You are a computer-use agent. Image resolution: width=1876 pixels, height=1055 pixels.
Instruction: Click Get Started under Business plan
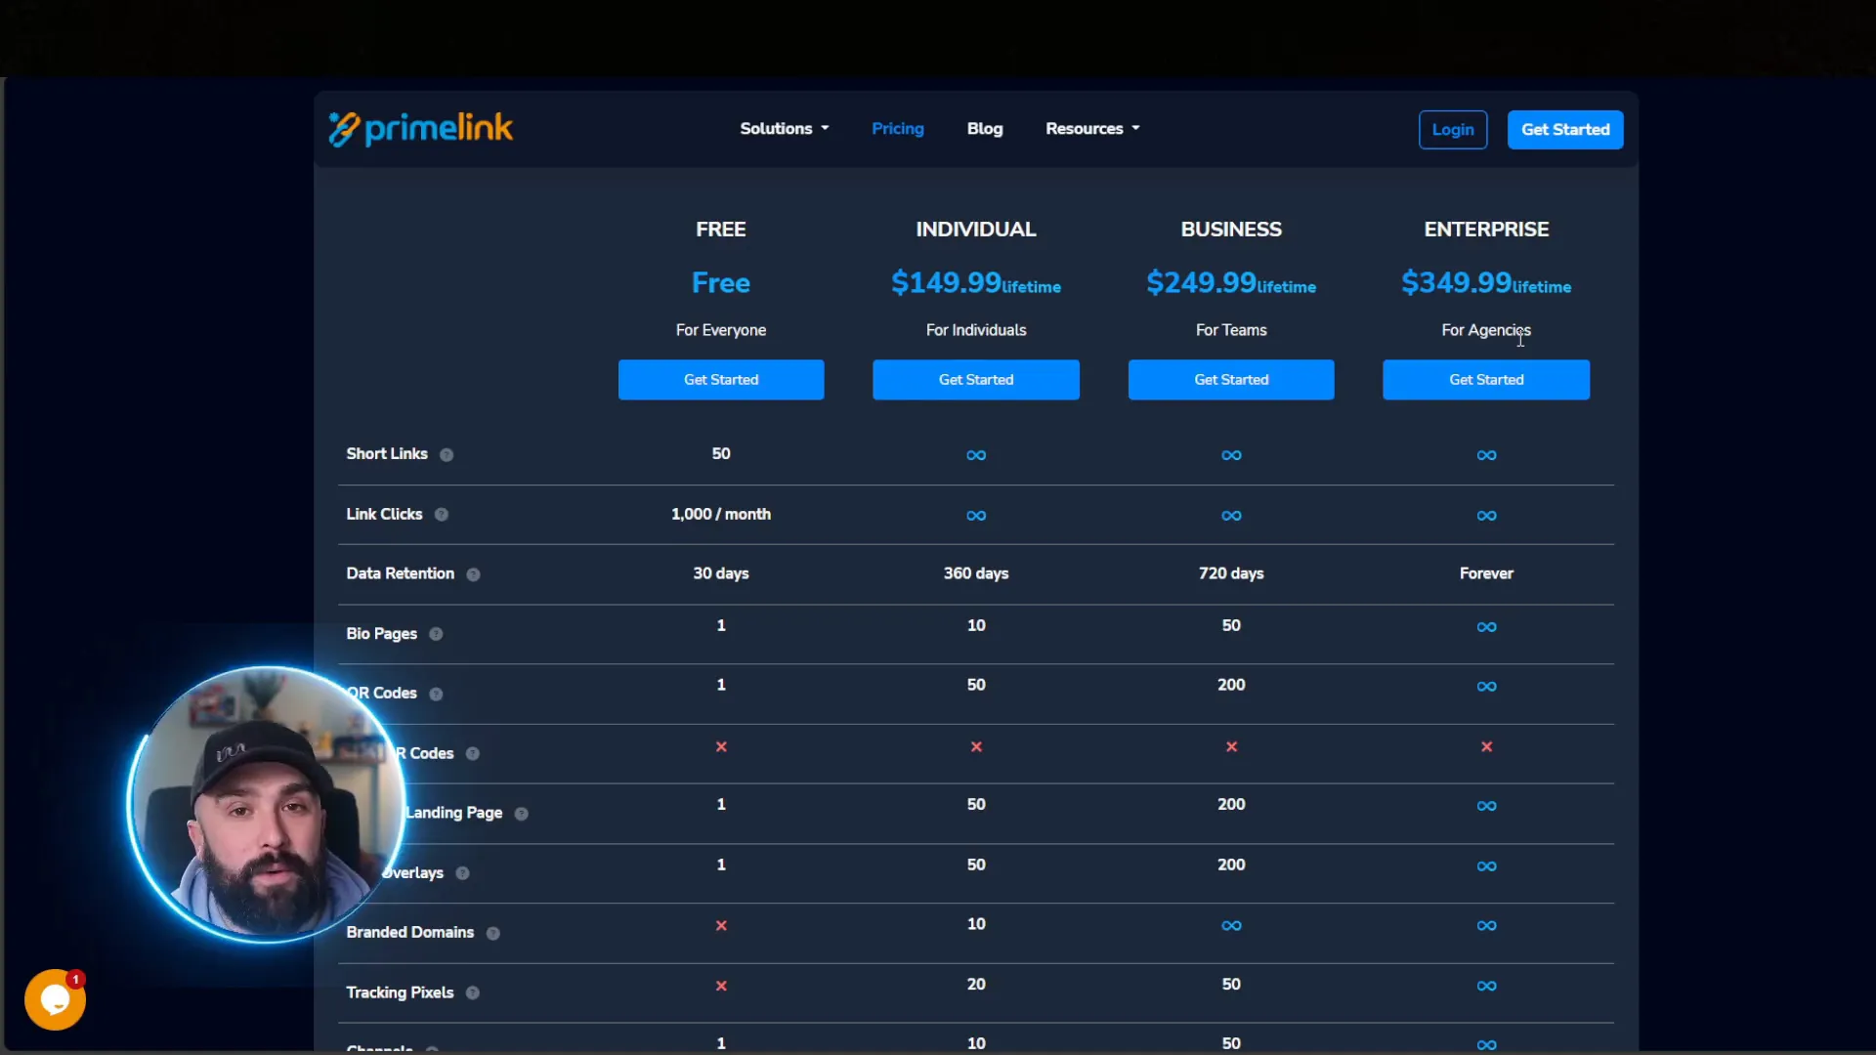tap(1231, 380)
